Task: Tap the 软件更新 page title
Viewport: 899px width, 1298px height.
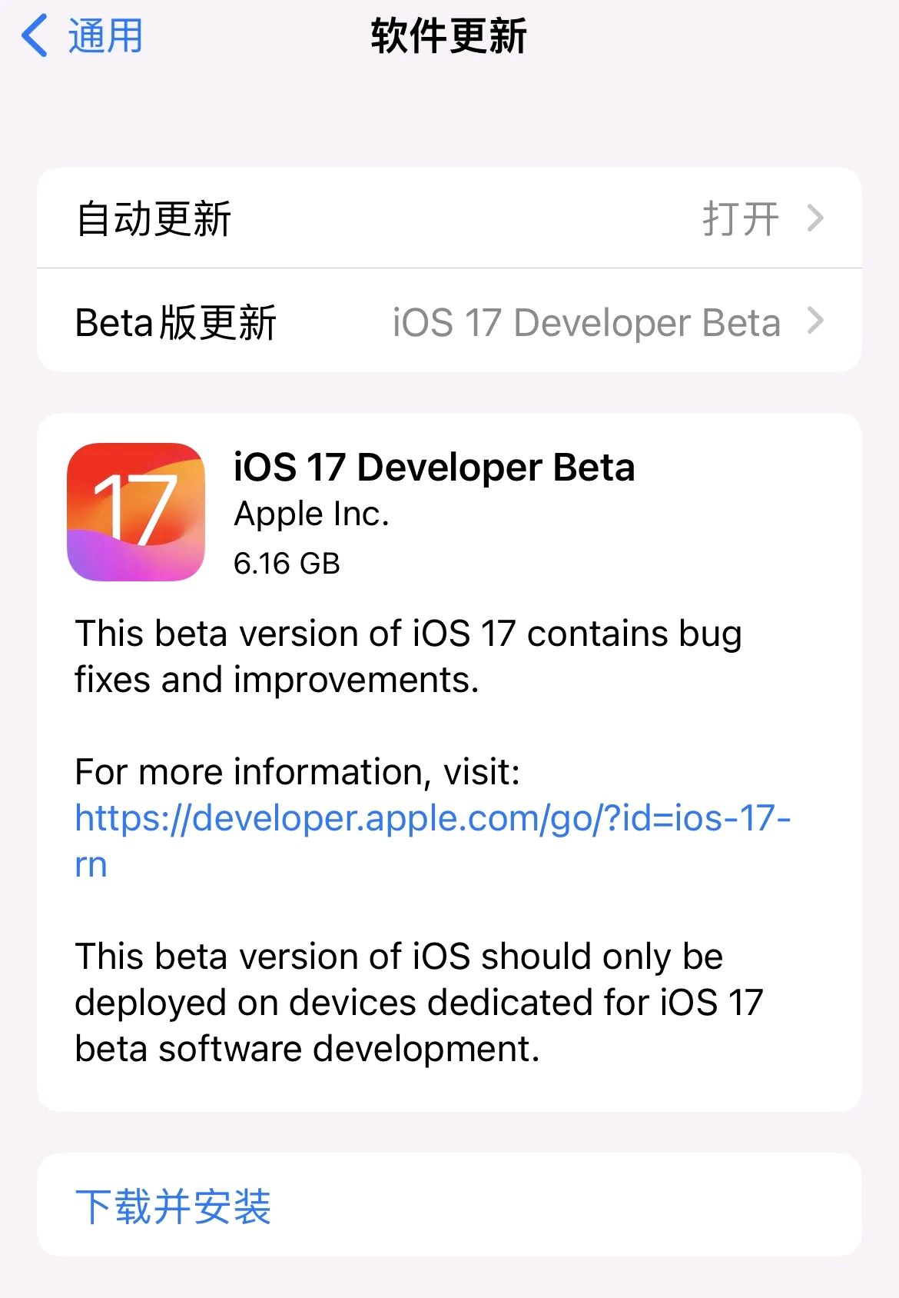Action: coord(449,36)
